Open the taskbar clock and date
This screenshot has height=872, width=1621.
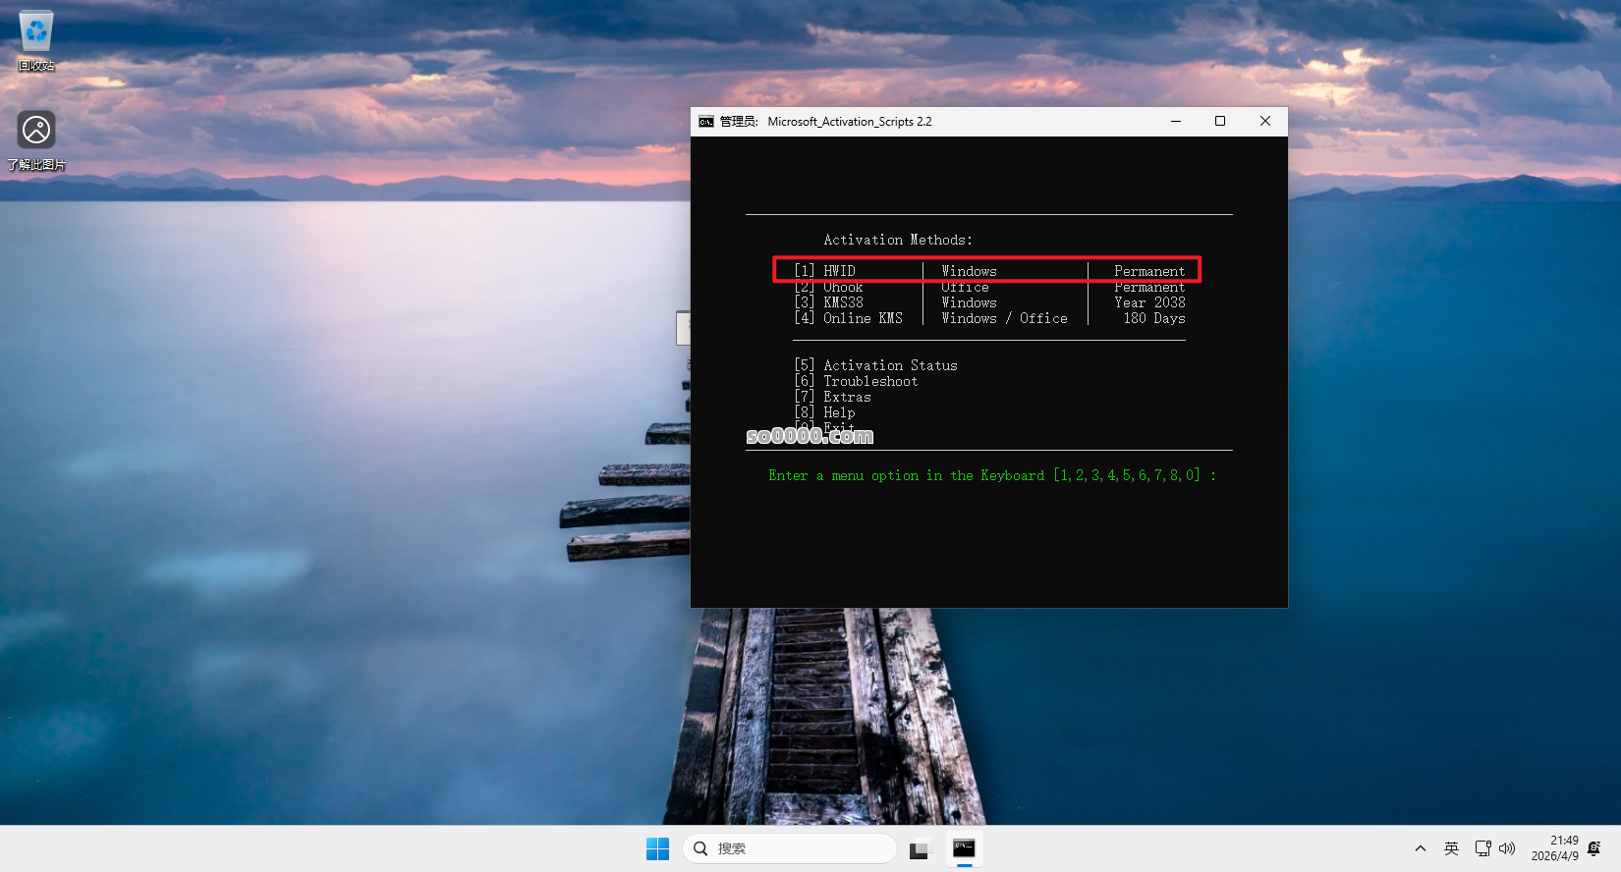point(1554,848)
